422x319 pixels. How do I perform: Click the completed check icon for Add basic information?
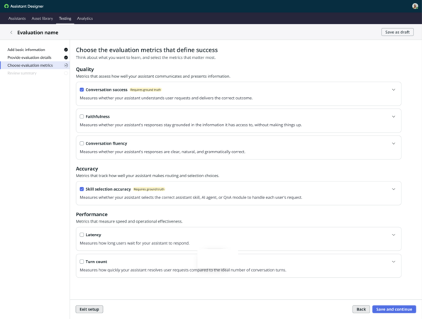click(66, 50)
